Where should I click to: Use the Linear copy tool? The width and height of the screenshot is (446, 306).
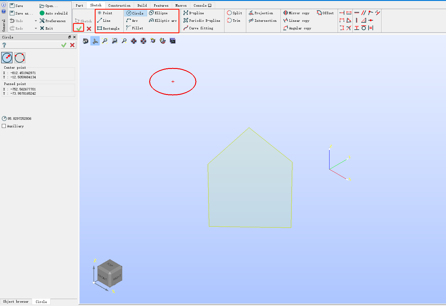(296, 21)
